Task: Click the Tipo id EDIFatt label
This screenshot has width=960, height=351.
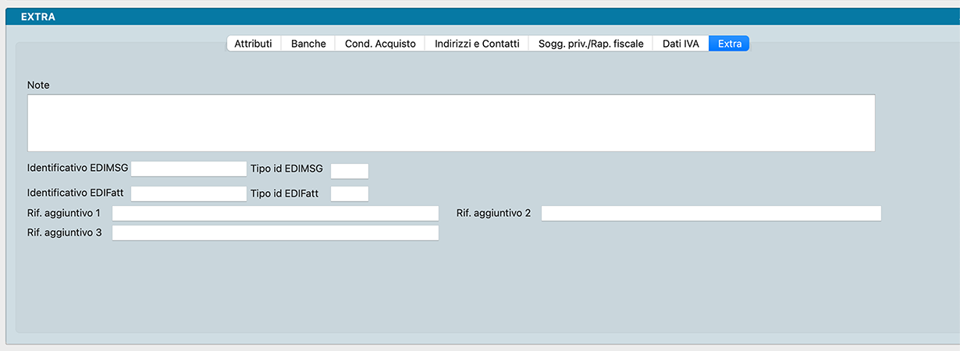Action: click(x=286, y=192)
